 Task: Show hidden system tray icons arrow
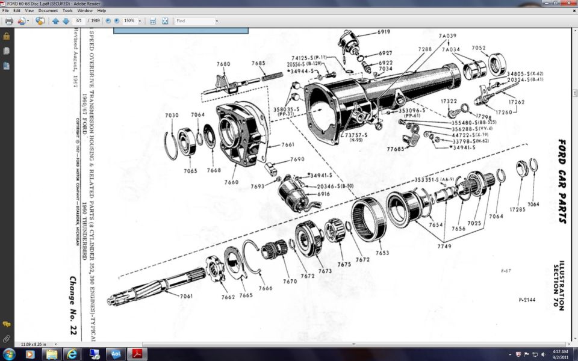(511, 355)
